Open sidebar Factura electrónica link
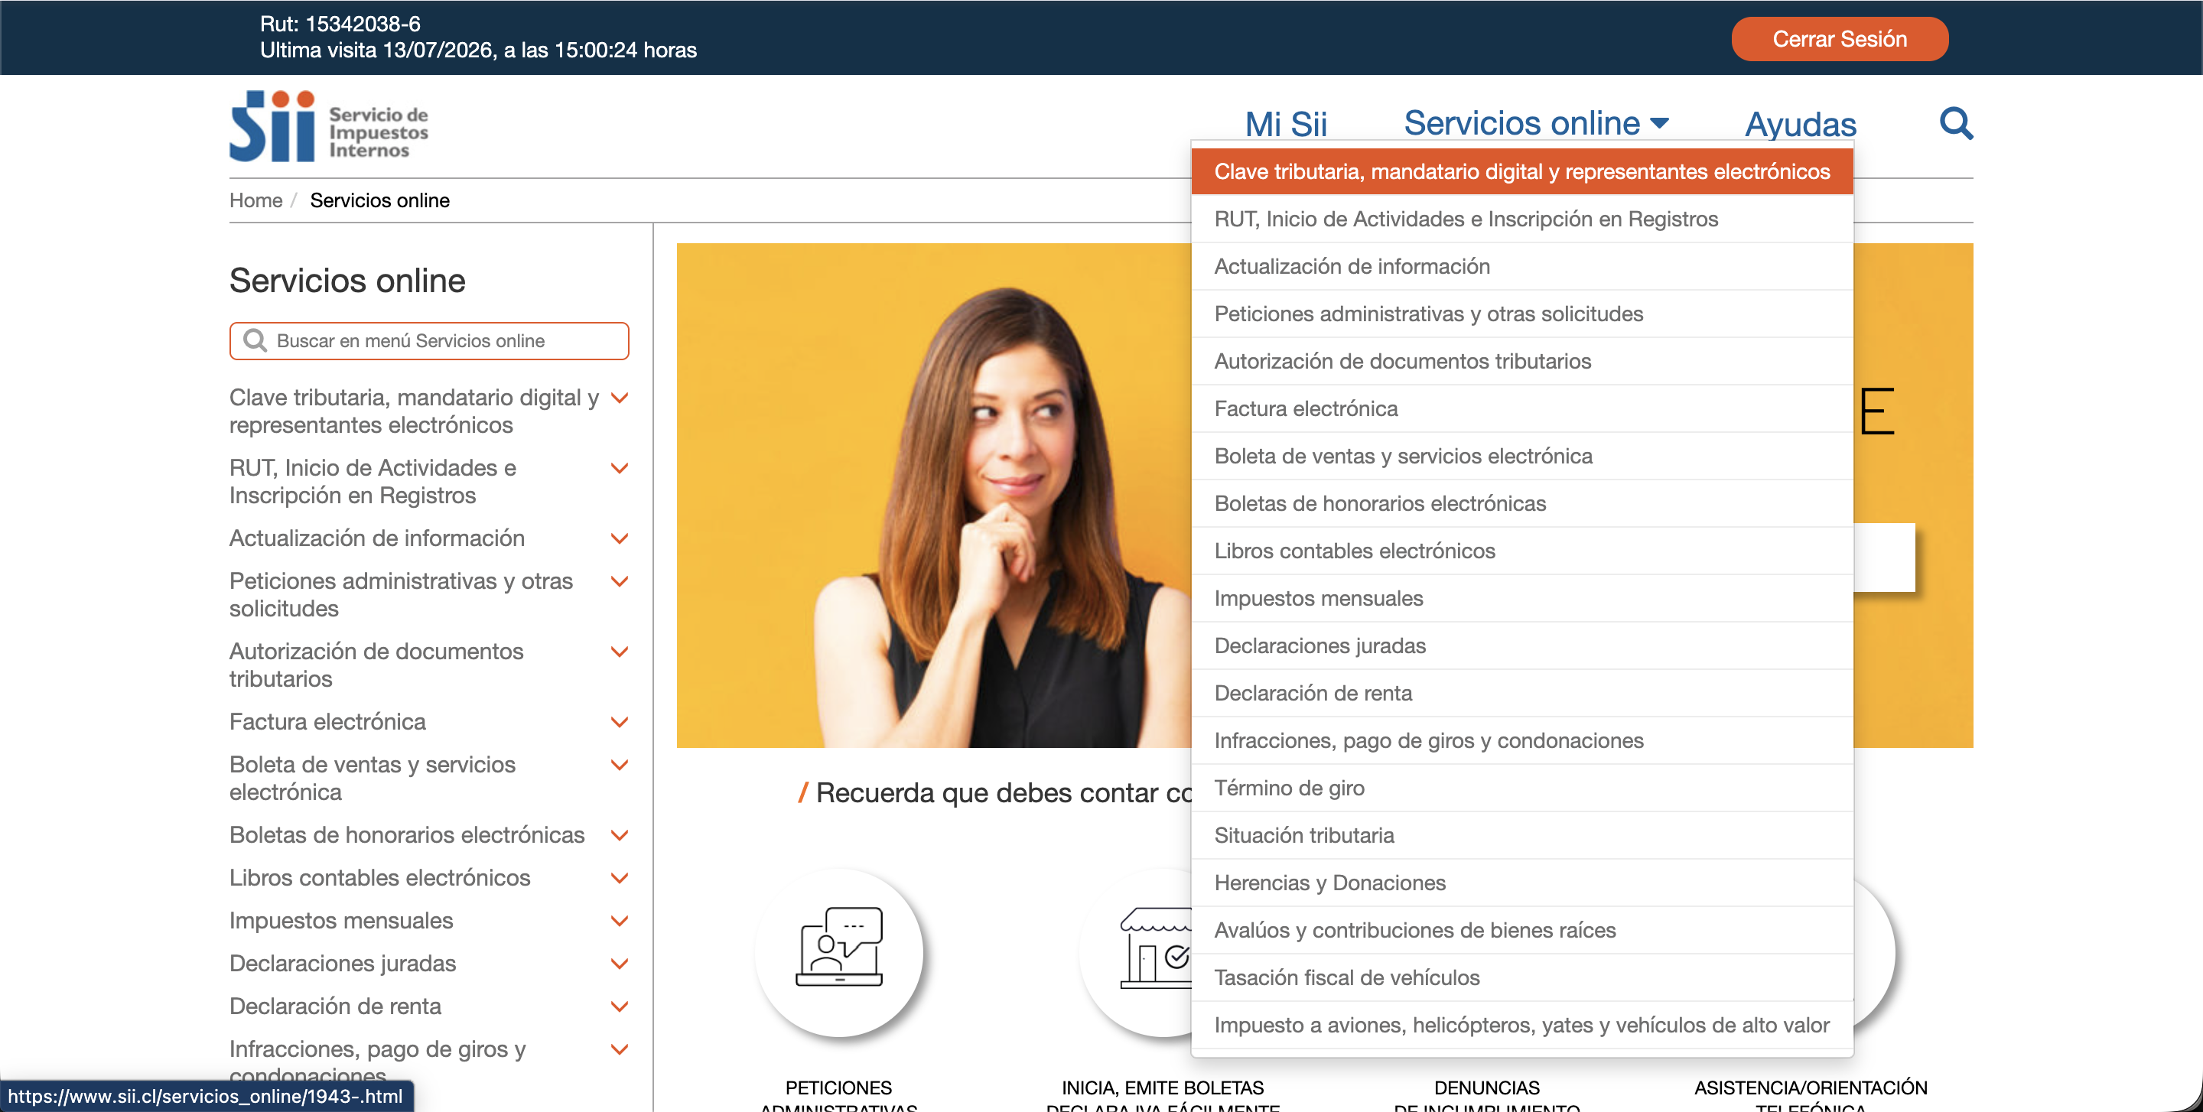The height and width of the screenshot is (1112, 2203). click(327, 722)
